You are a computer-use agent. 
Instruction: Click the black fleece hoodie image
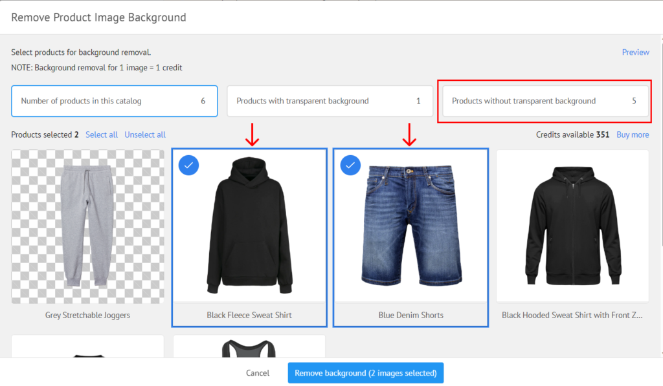(249, 226)
